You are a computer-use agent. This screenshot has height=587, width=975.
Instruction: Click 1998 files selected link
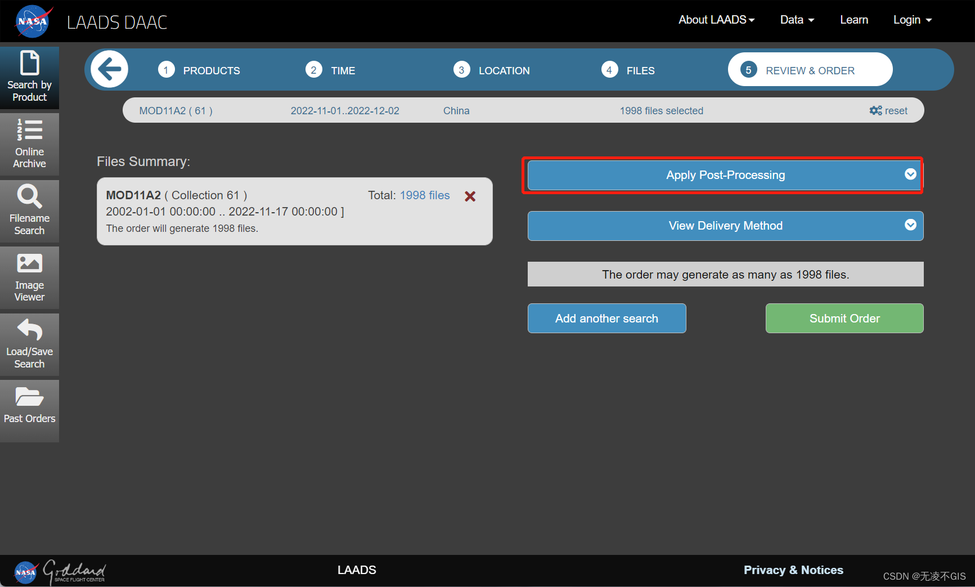point(662,111)
